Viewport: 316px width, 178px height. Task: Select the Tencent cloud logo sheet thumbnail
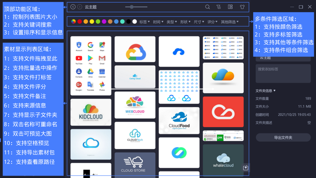click(x=223, y=48)
